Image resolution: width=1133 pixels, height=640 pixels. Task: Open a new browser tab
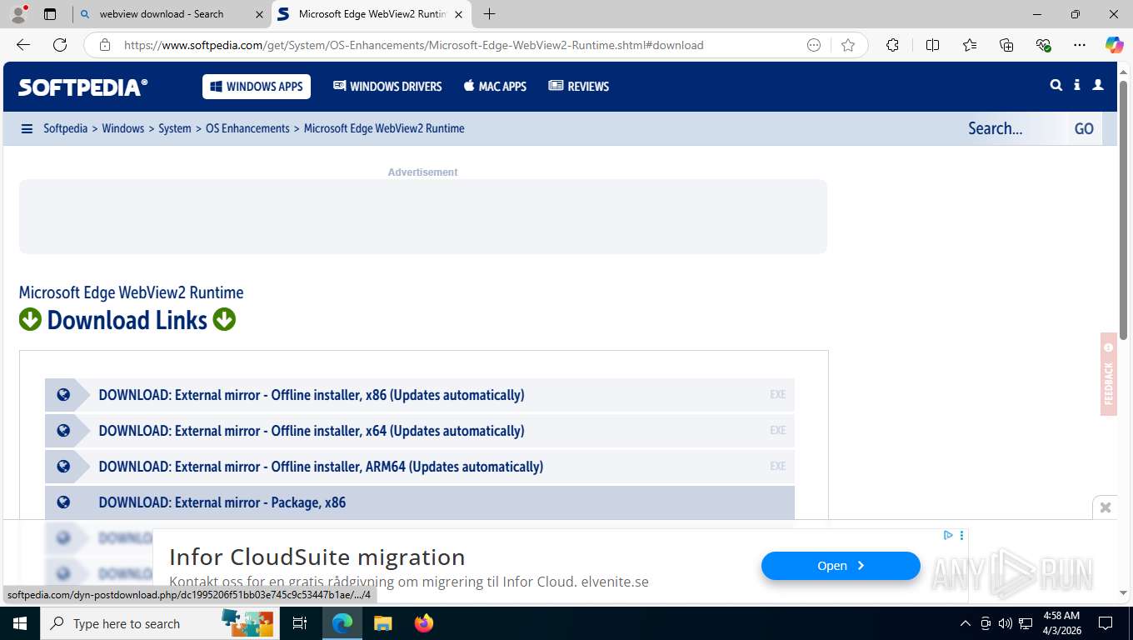(489, 14)
